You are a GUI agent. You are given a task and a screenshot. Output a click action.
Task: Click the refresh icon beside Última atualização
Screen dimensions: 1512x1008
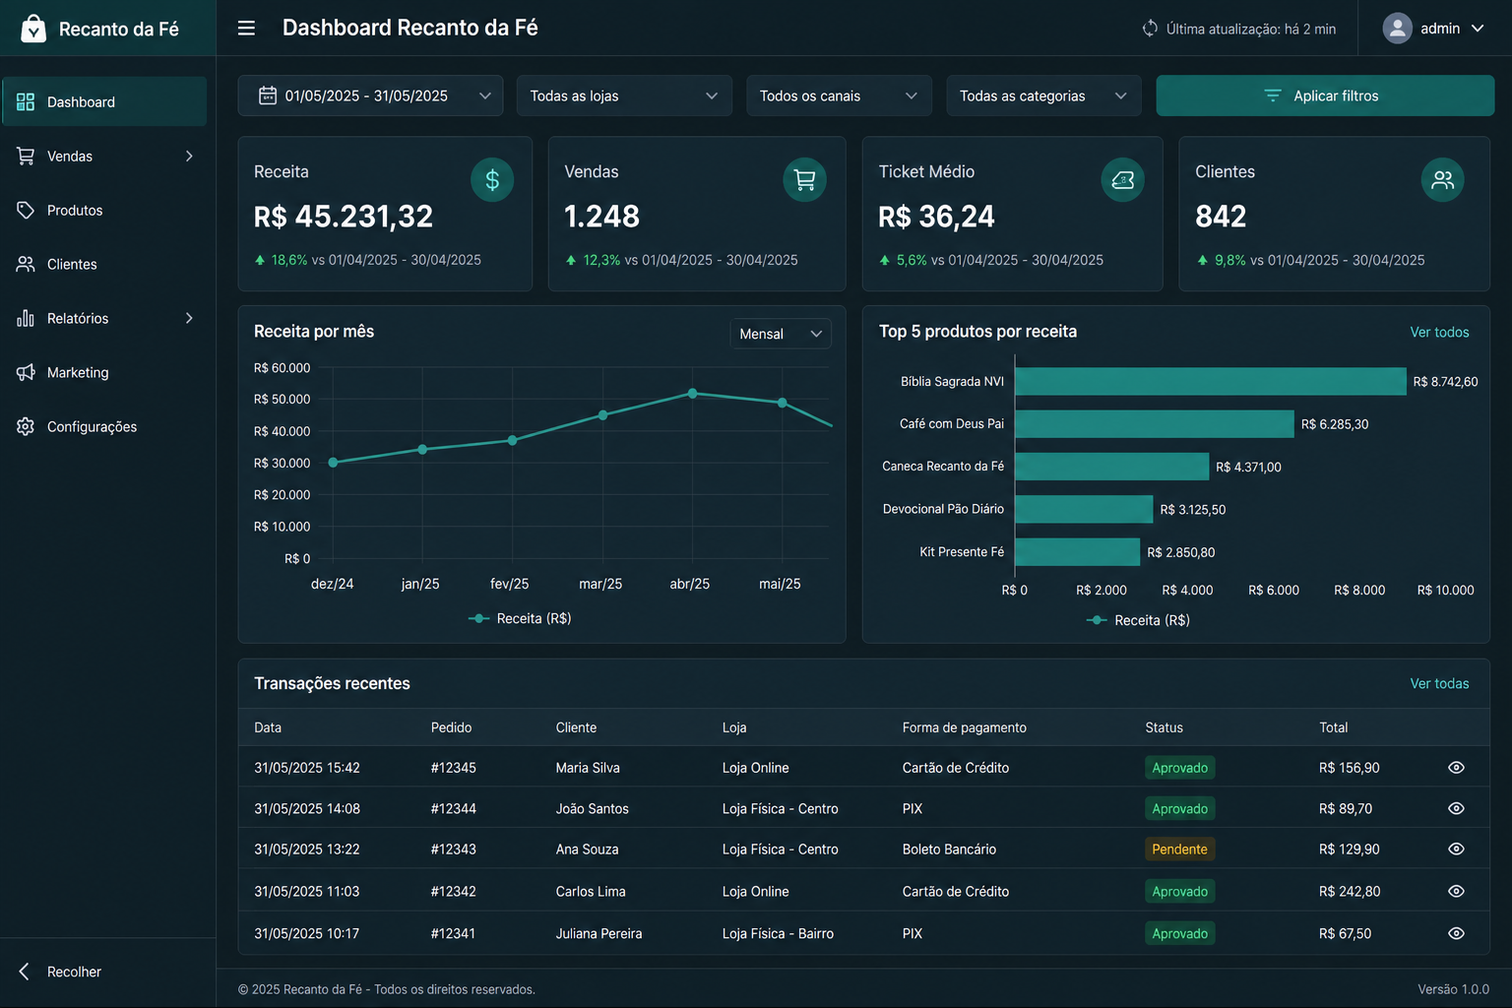[1150, 29]
